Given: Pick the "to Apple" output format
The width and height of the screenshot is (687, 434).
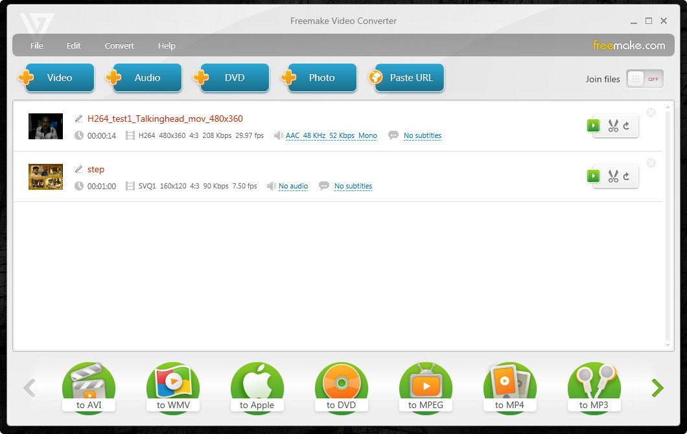Looking at the screenshot, I should tap(257, 387).
